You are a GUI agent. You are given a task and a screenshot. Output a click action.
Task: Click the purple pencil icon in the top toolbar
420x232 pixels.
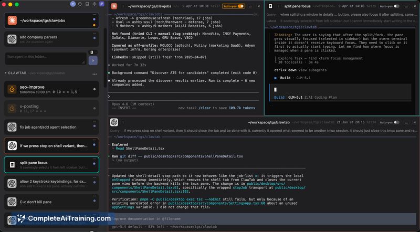(x=102, y=4)
